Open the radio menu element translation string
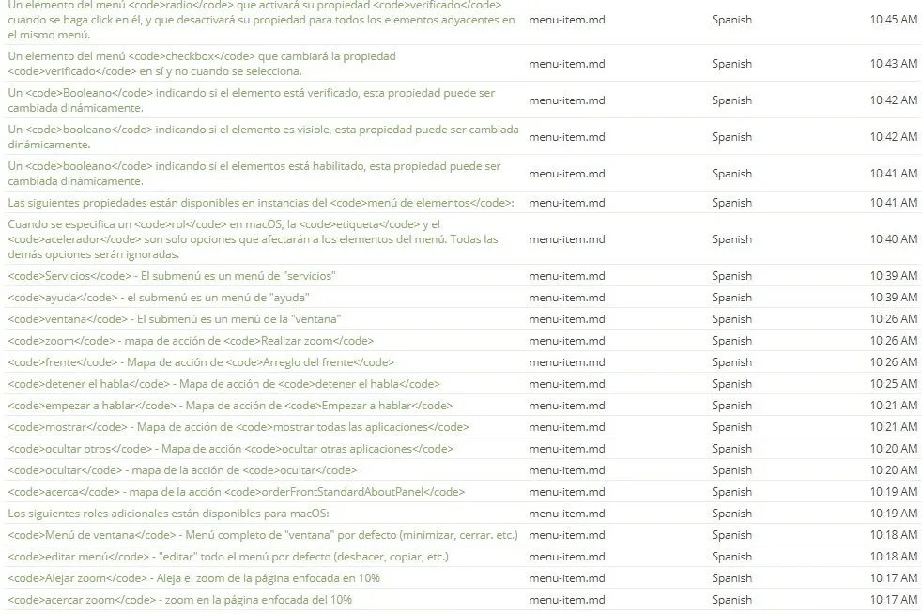This screenshot has height=614, width=922. point(262,20)
